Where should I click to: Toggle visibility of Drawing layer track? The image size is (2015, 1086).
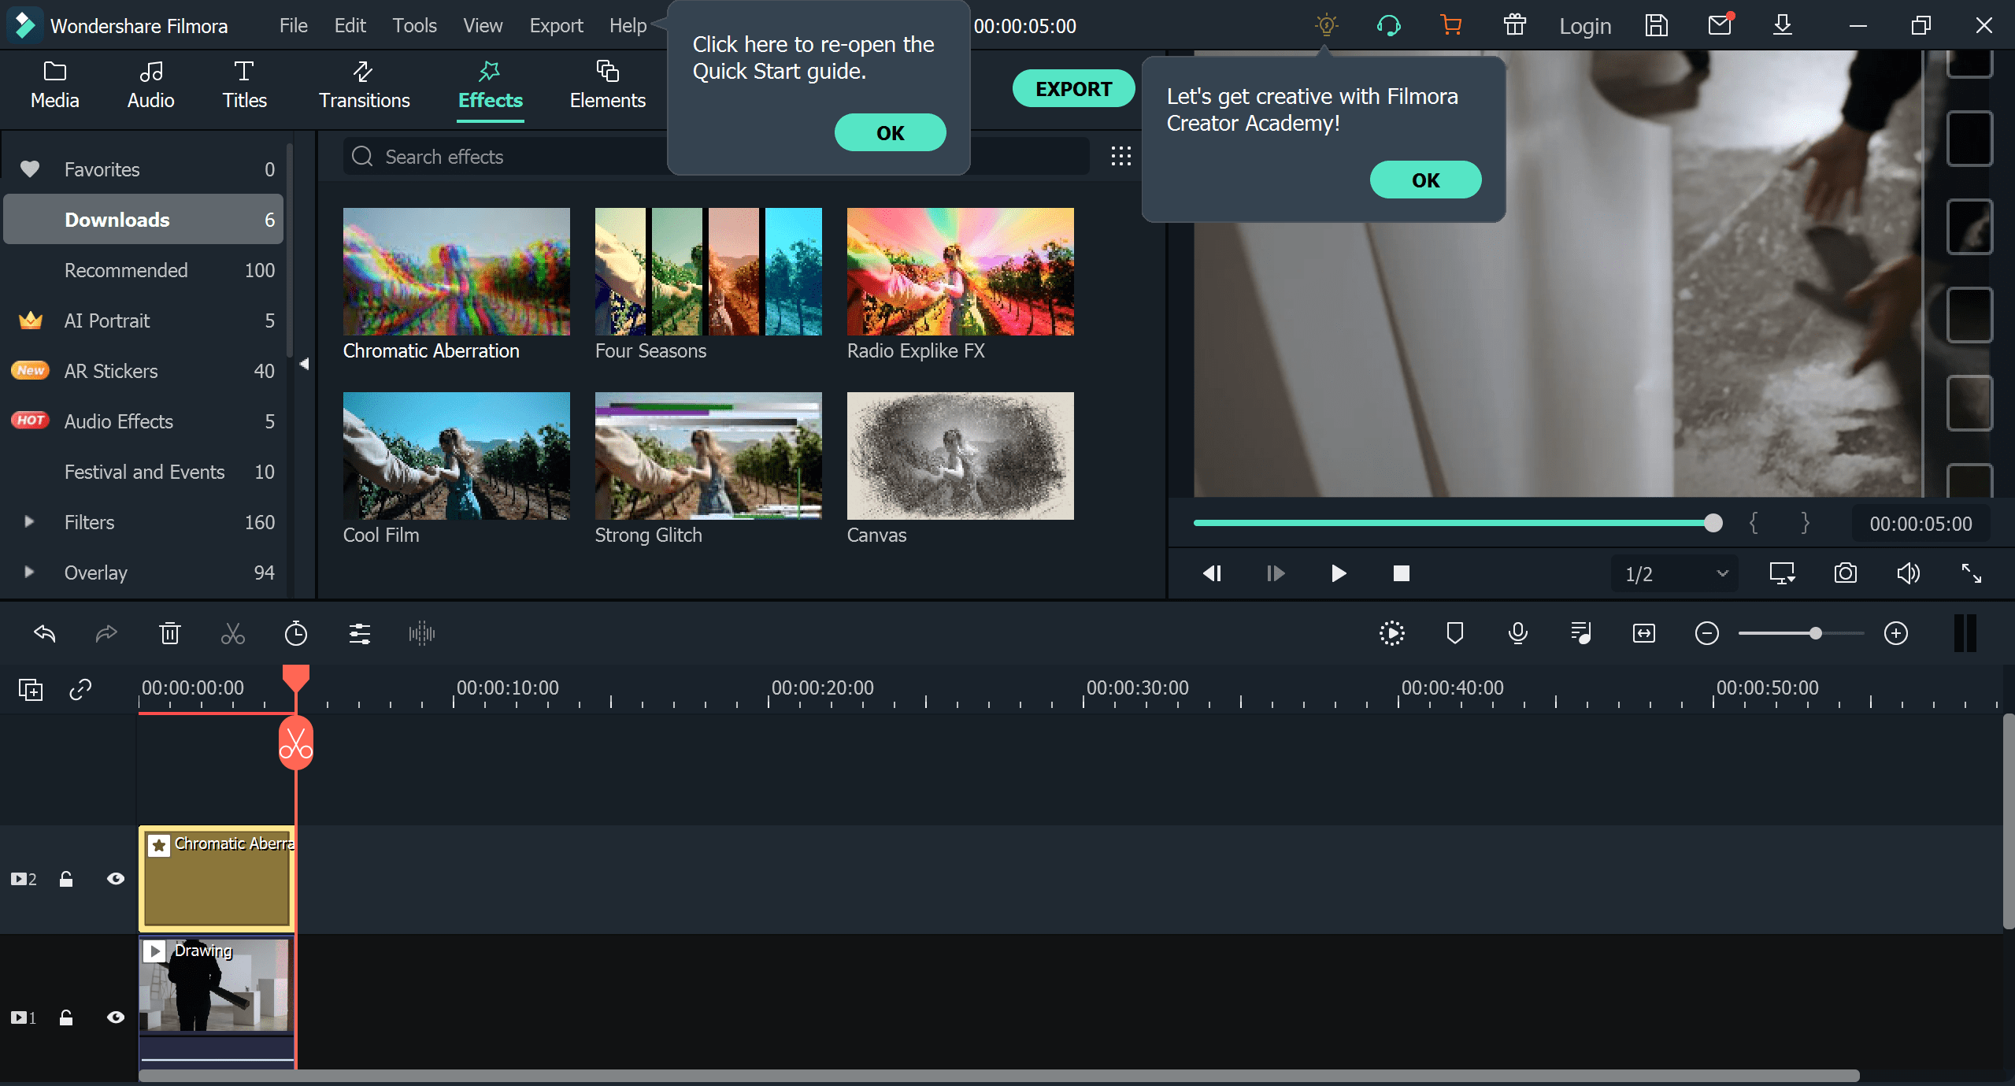click(x=117, y=1017)
